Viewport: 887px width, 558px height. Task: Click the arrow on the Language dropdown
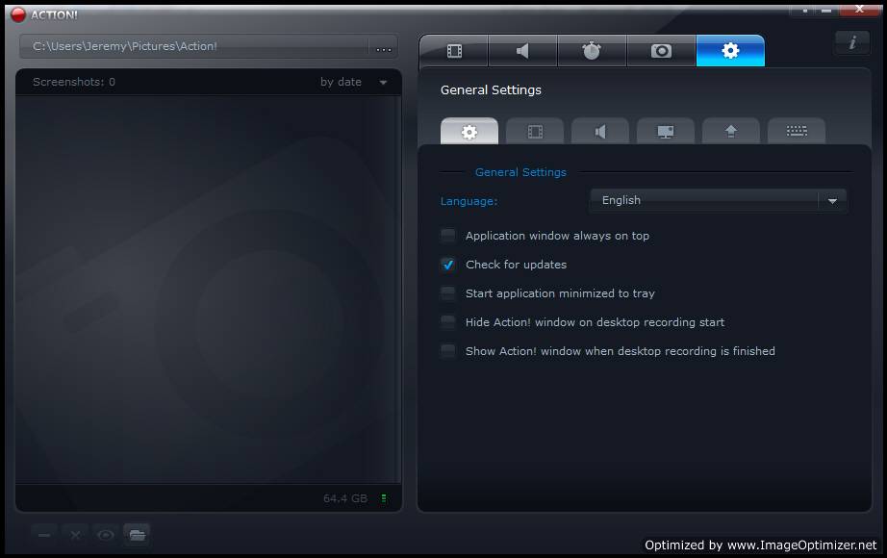coord(832,201)
